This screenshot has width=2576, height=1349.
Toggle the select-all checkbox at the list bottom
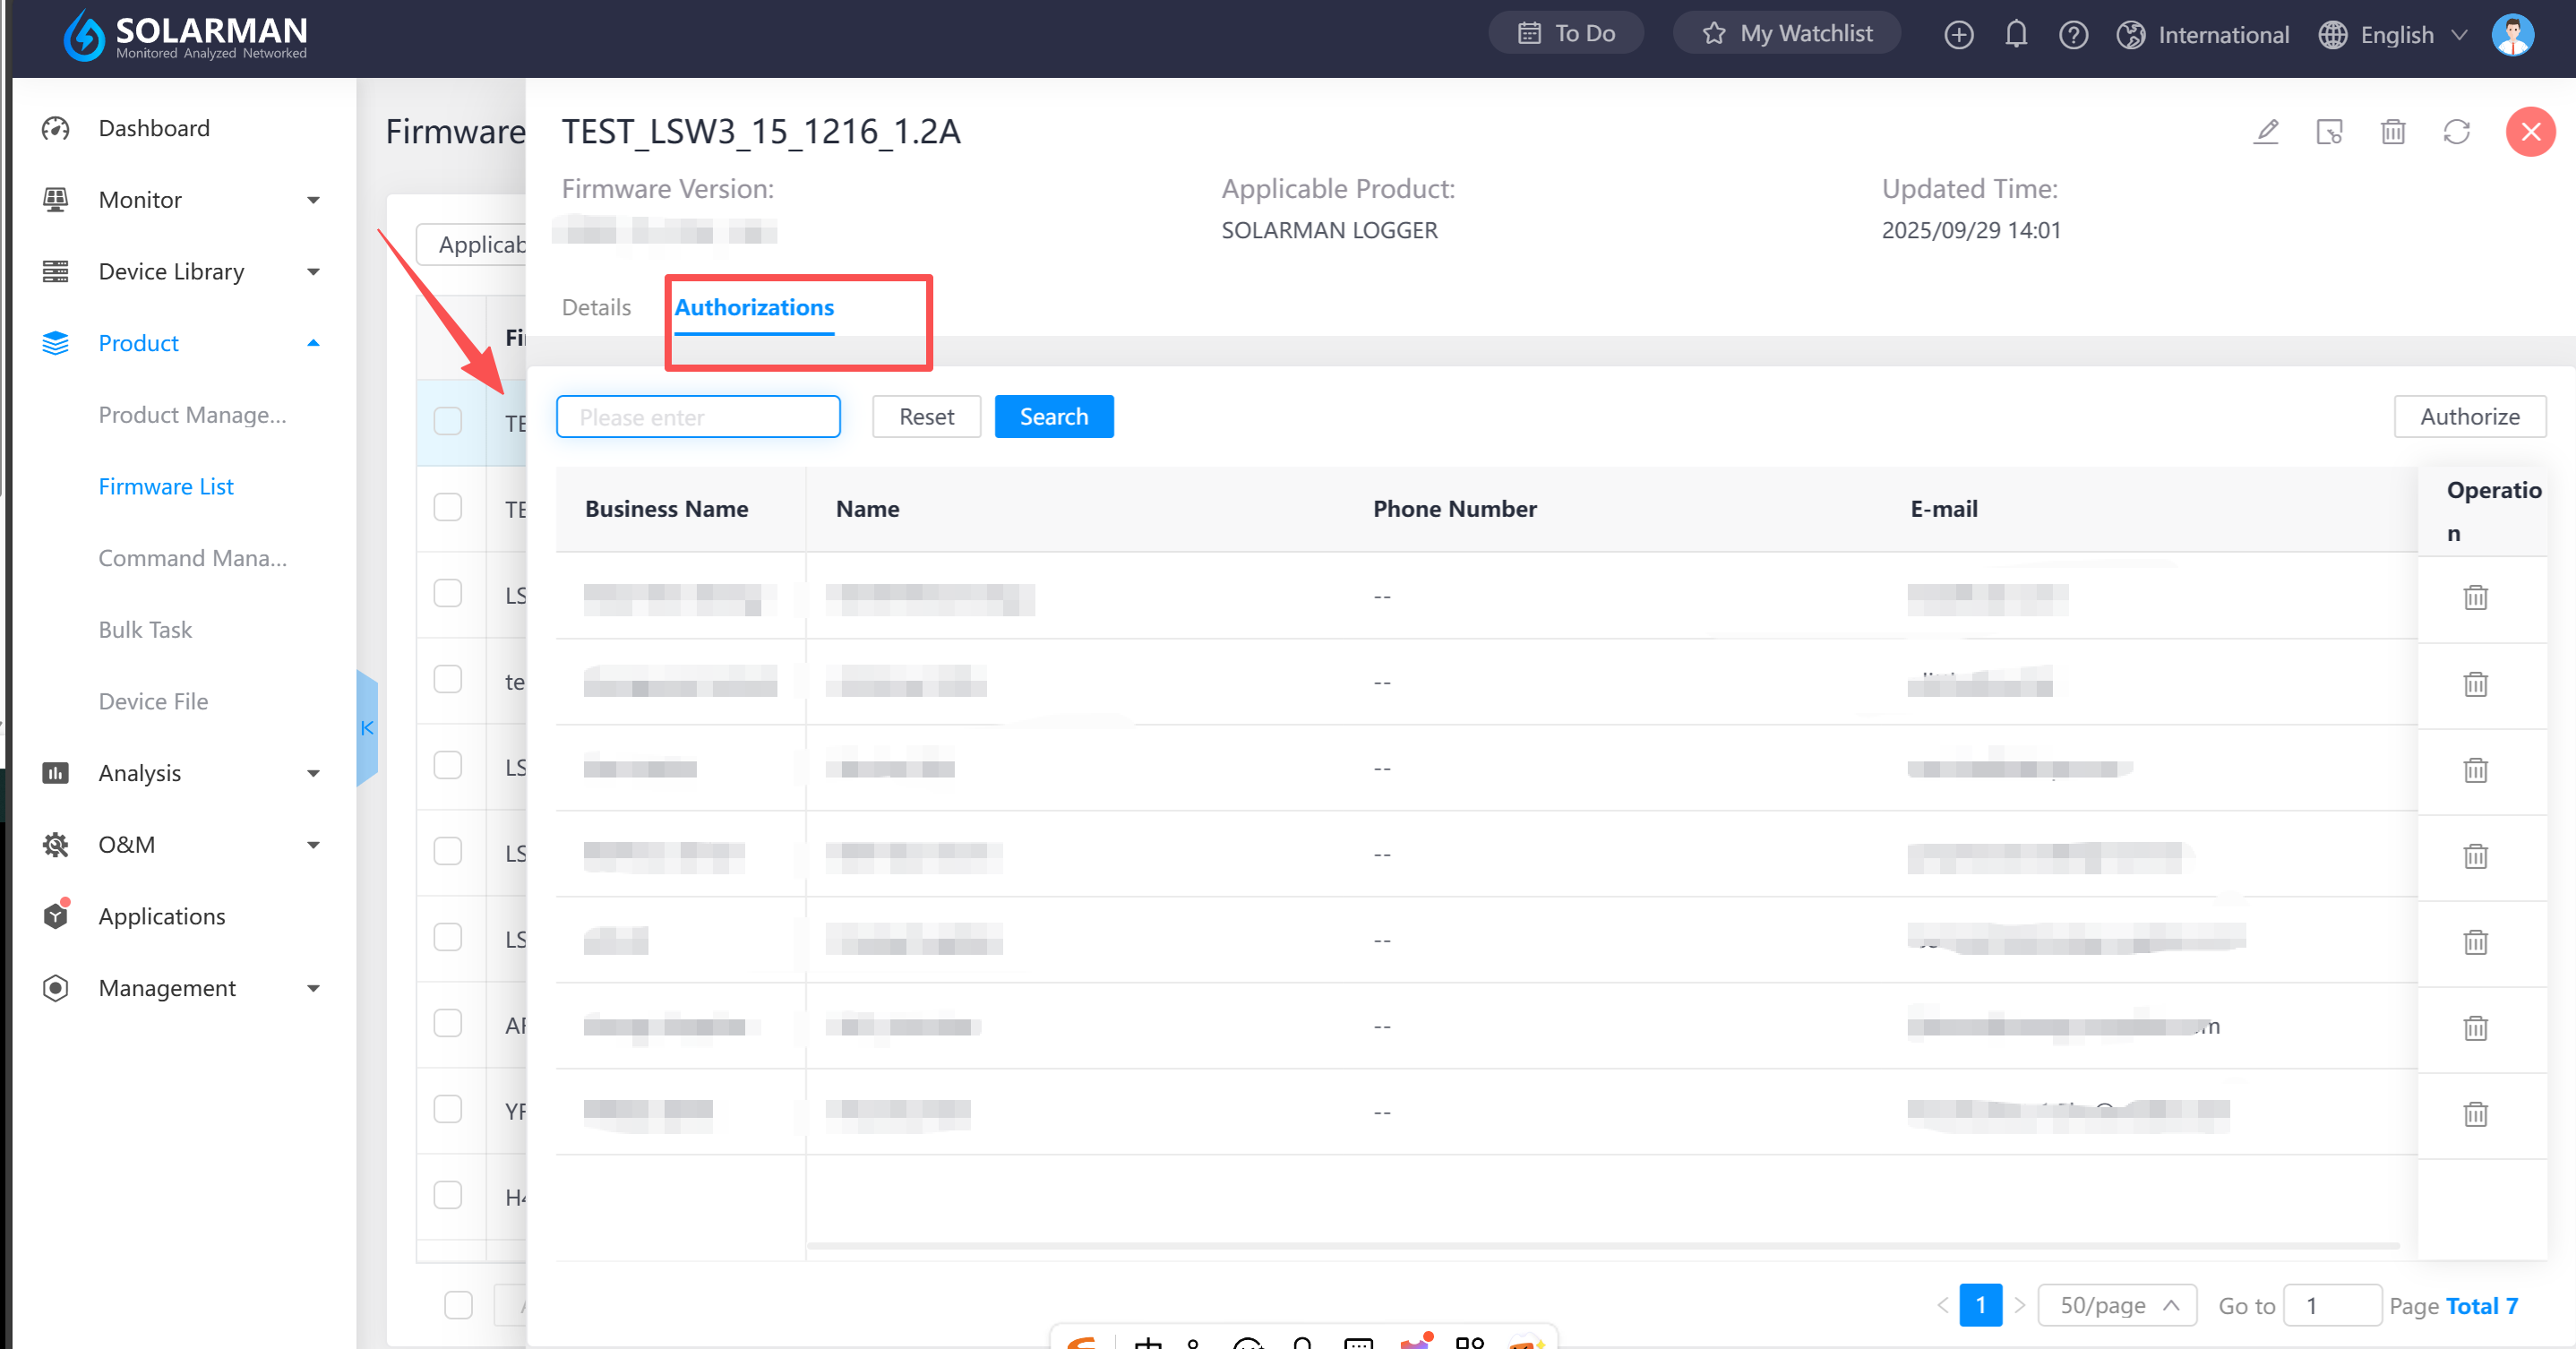(x=458, y=1304)
